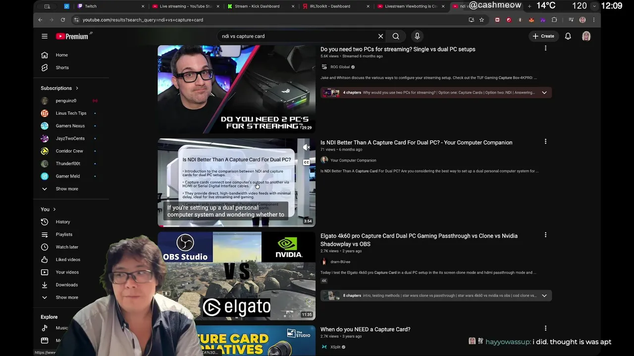Open YouTube notifications bell

click(568, 36)
